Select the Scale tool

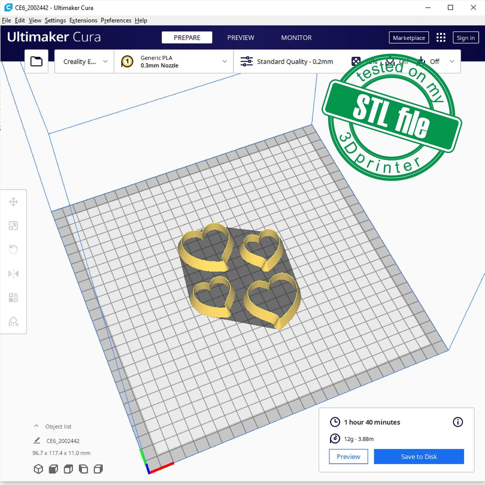pyautogui.click(x=13, y=226)
